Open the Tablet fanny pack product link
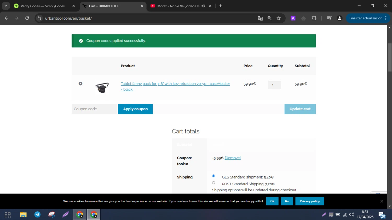Viewport: 392px width, 220px height. [175, 86]
